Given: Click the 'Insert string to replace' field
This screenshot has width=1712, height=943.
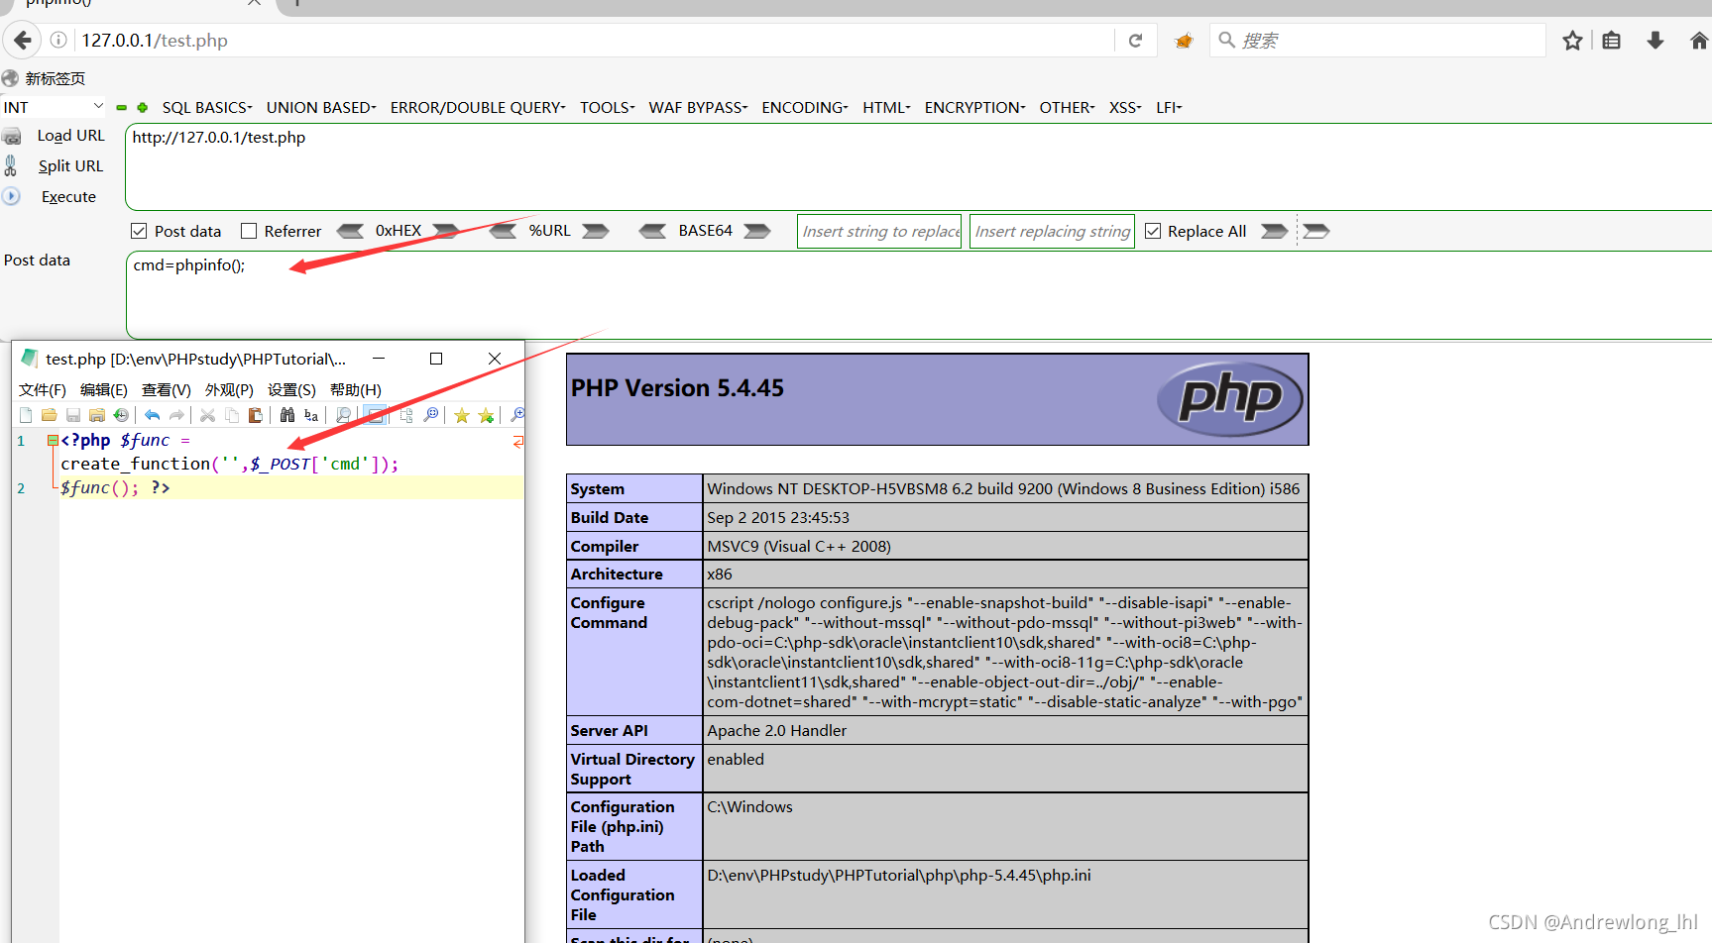Looking at the screenshot, I should (x=879, y=231).
